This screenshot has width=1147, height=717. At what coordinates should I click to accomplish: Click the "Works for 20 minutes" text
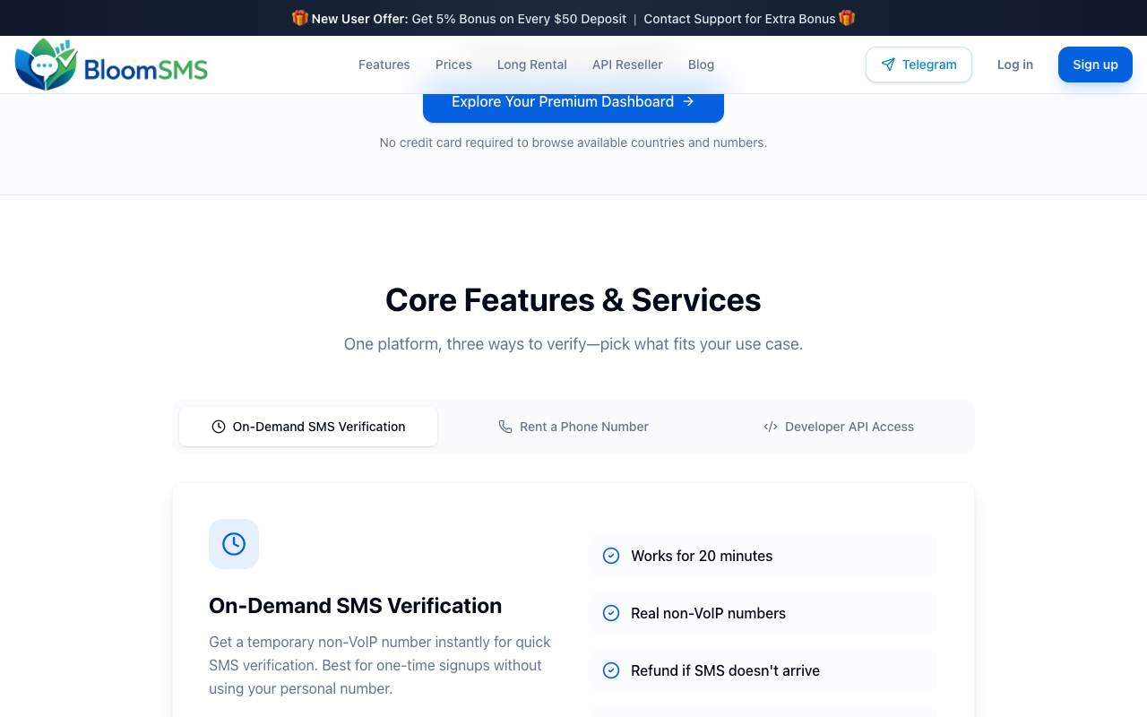702,556
